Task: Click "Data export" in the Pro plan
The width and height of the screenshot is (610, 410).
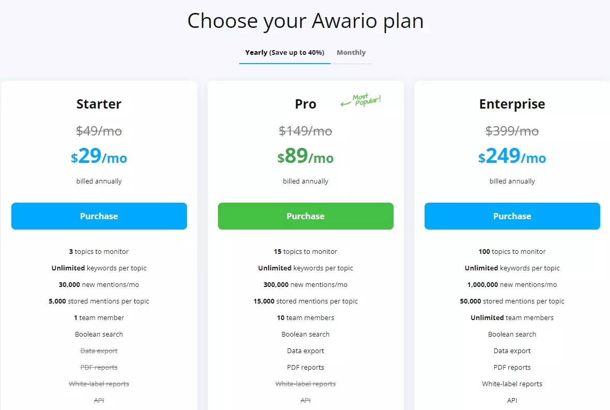Action: 306,351
